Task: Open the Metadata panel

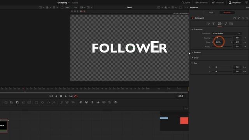Action: (218, 3)
